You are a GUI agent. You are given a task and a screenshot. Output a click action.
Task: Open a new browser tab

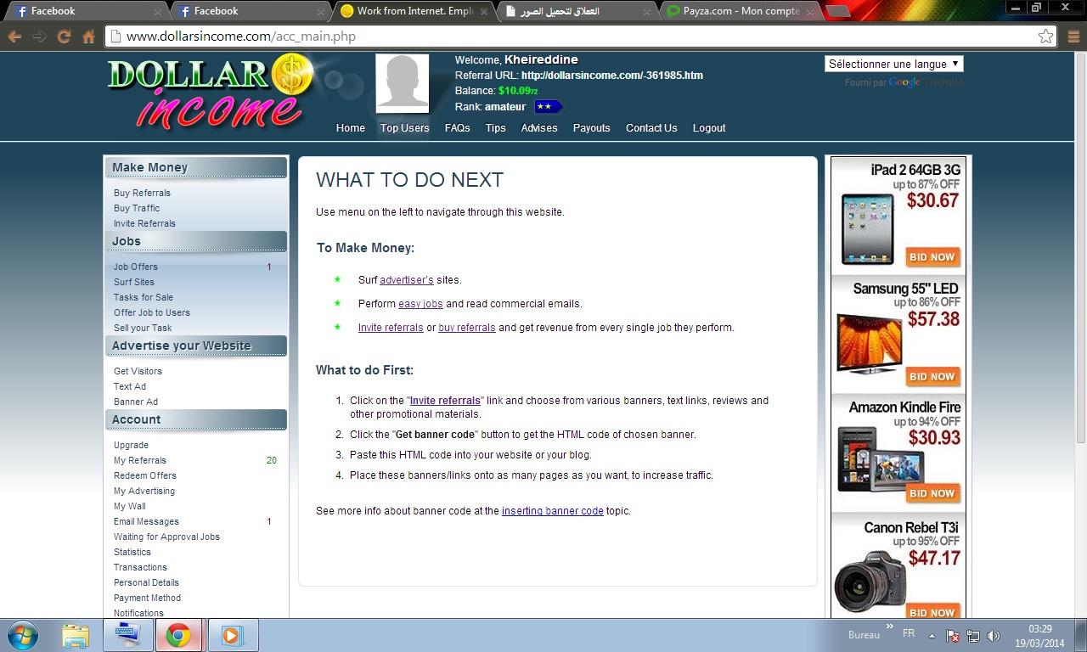tap(837, 11)
